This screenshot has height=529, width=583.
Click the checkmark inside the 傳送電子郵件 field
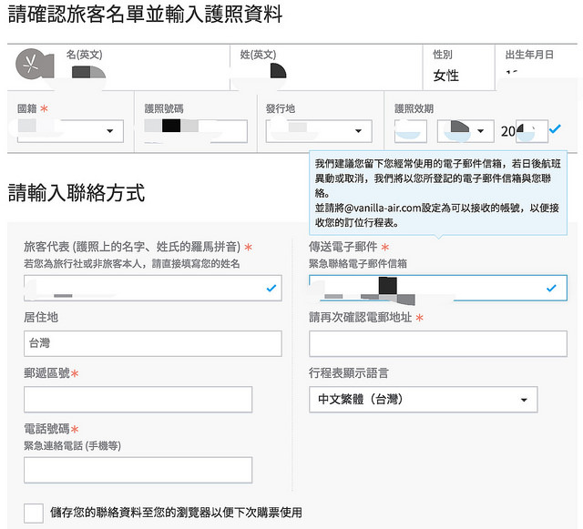(551, 289)
